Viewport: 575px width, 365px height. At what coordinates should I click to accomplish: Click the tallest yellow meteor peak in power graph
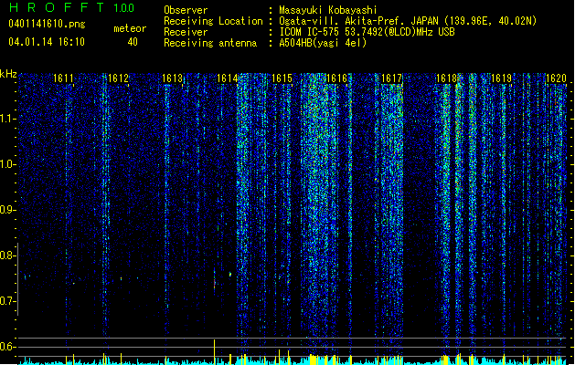(x=215, y=351)
